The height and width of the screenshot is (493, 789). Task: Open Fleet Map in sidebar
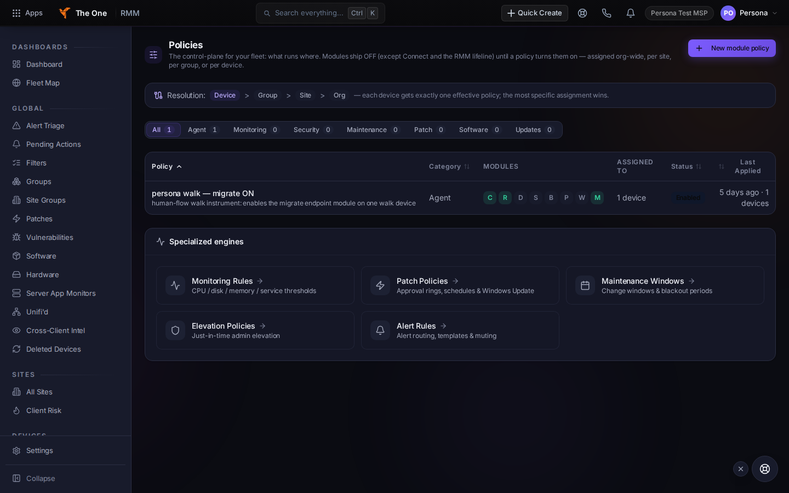(66, 83)
